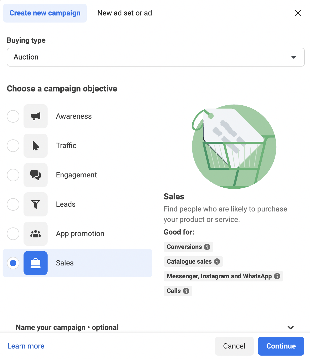310x359 pixels.
Task: Open the Learn more link
Action: tap(26, 346)
